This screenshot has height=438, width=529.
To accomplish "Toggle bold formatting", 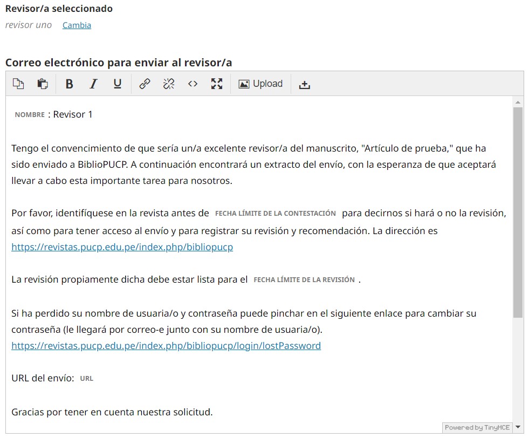I will tap(69, 84).
